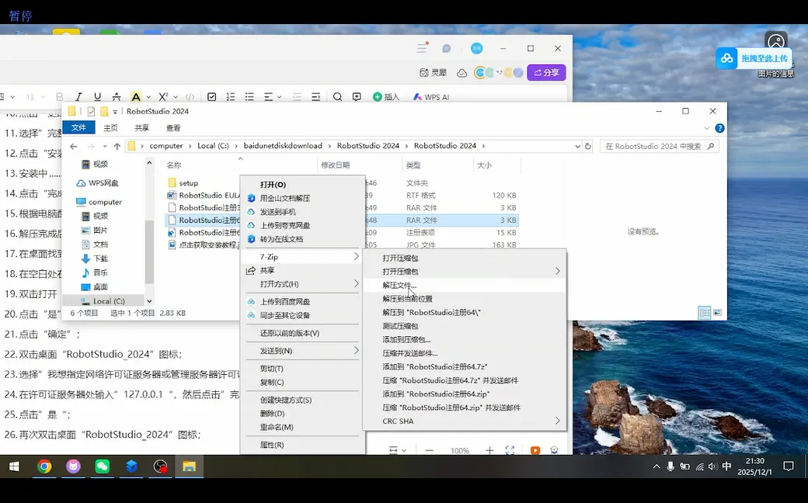
Task: Enable the checkbox list option
Action: tap(213, 95)
